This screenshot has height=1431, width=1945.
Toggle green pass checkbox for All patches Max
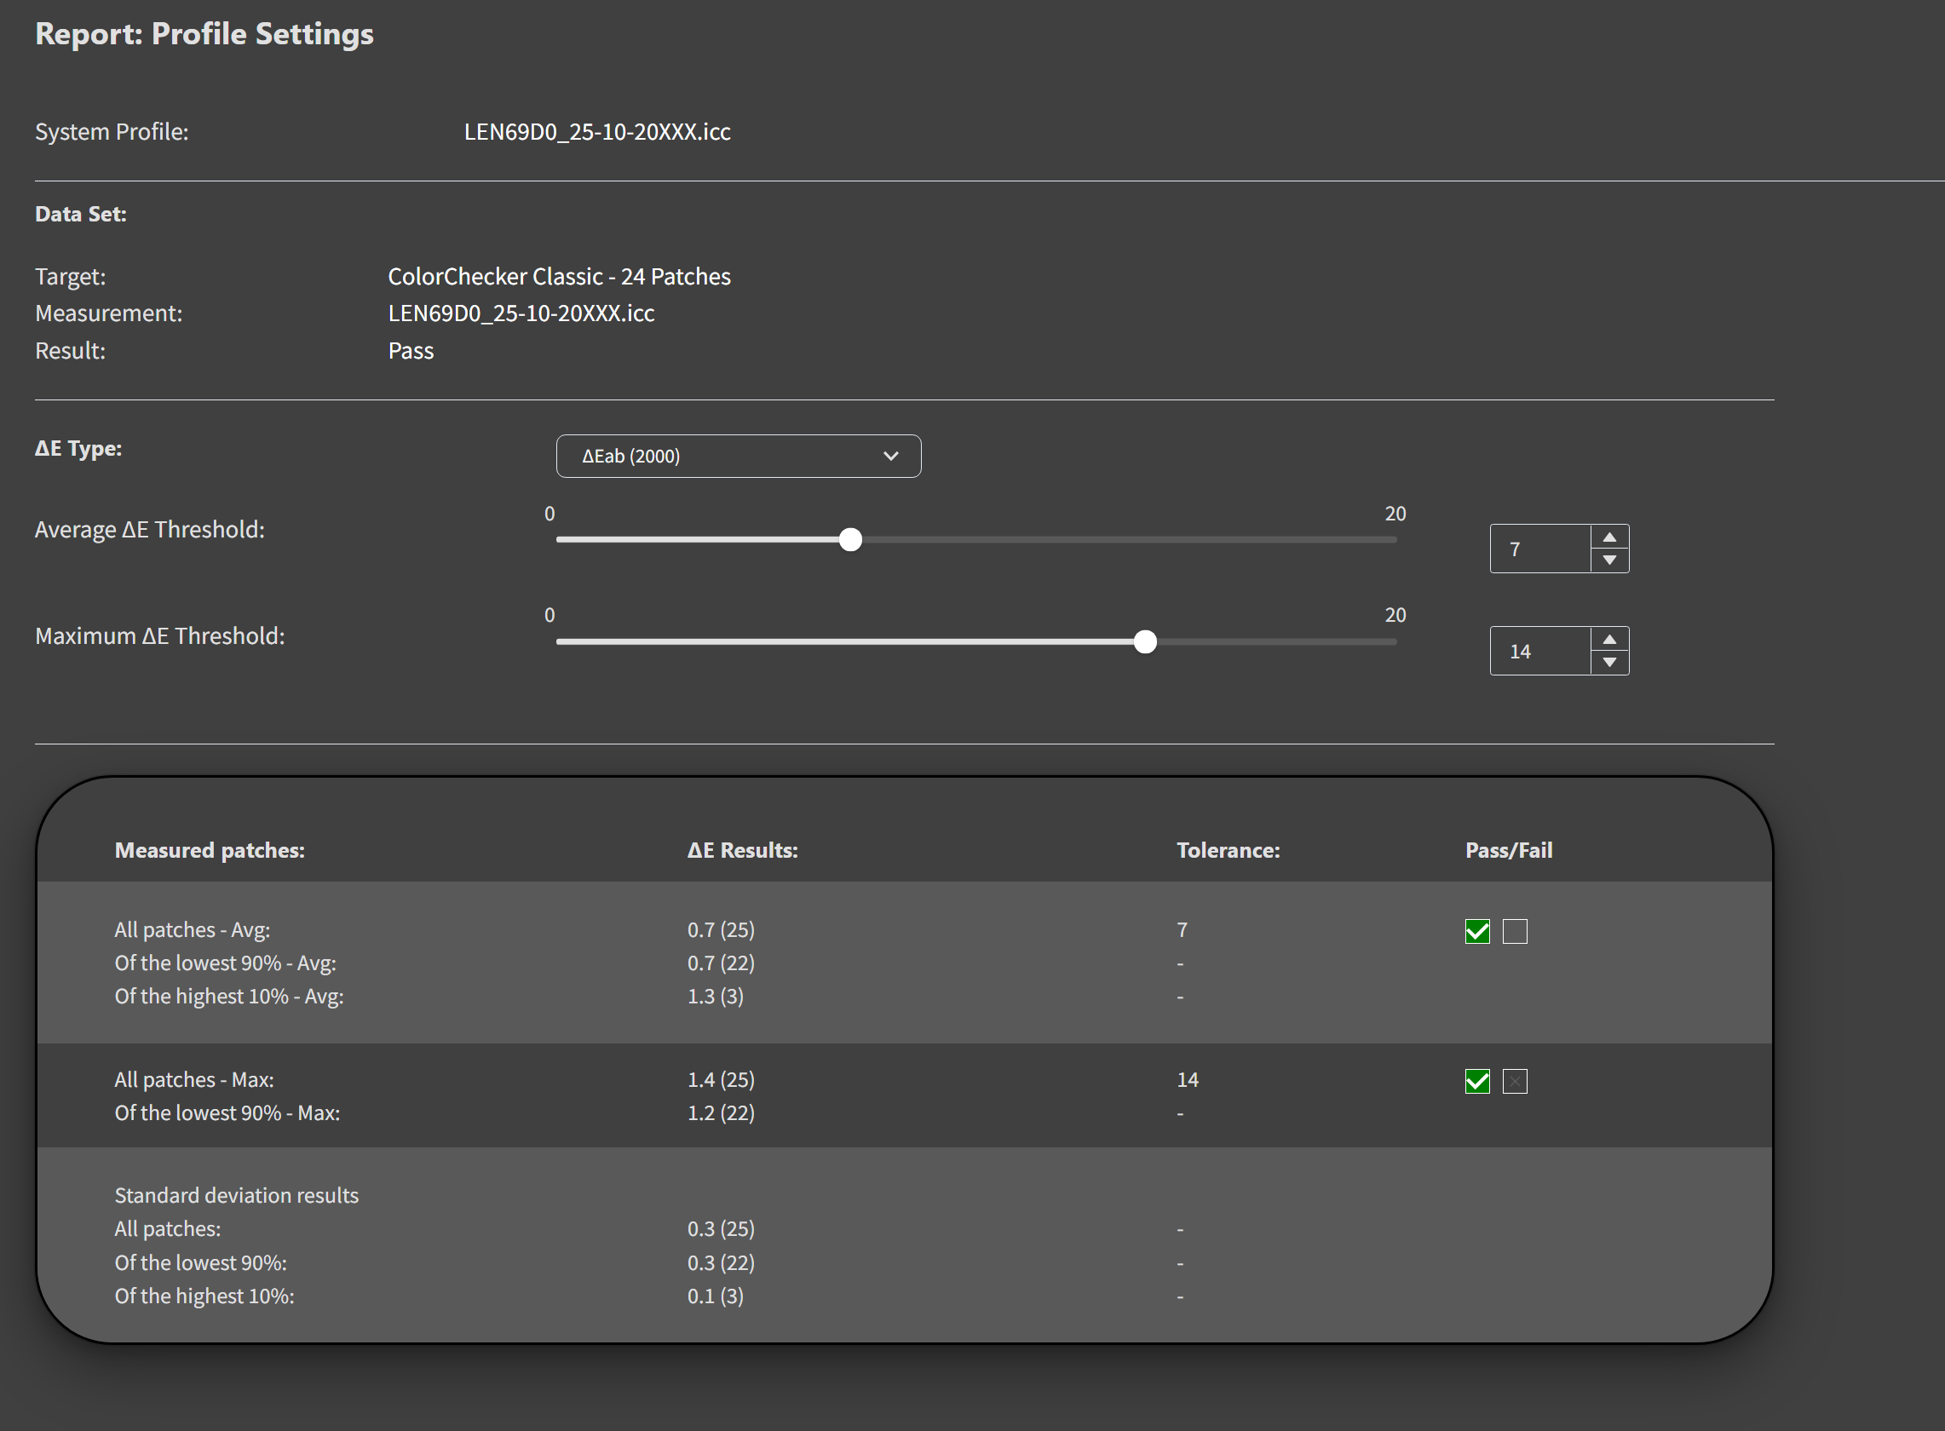click(x=1477, y=1081)
